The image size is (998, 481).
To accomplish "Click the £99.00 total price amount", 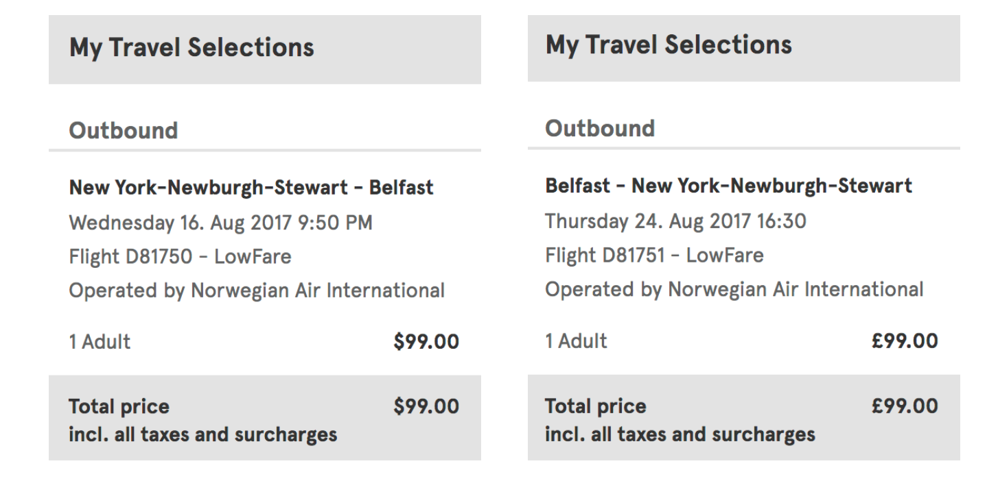I will coord(903,406).
